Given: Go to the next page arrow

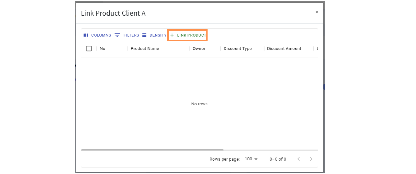Looking at the screenshot, I should point(311,159).
